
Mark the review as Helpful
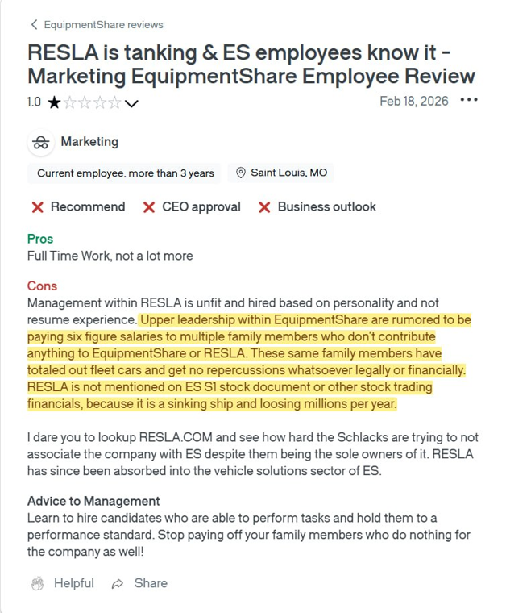pyautogui.click(x=63, y=583)
